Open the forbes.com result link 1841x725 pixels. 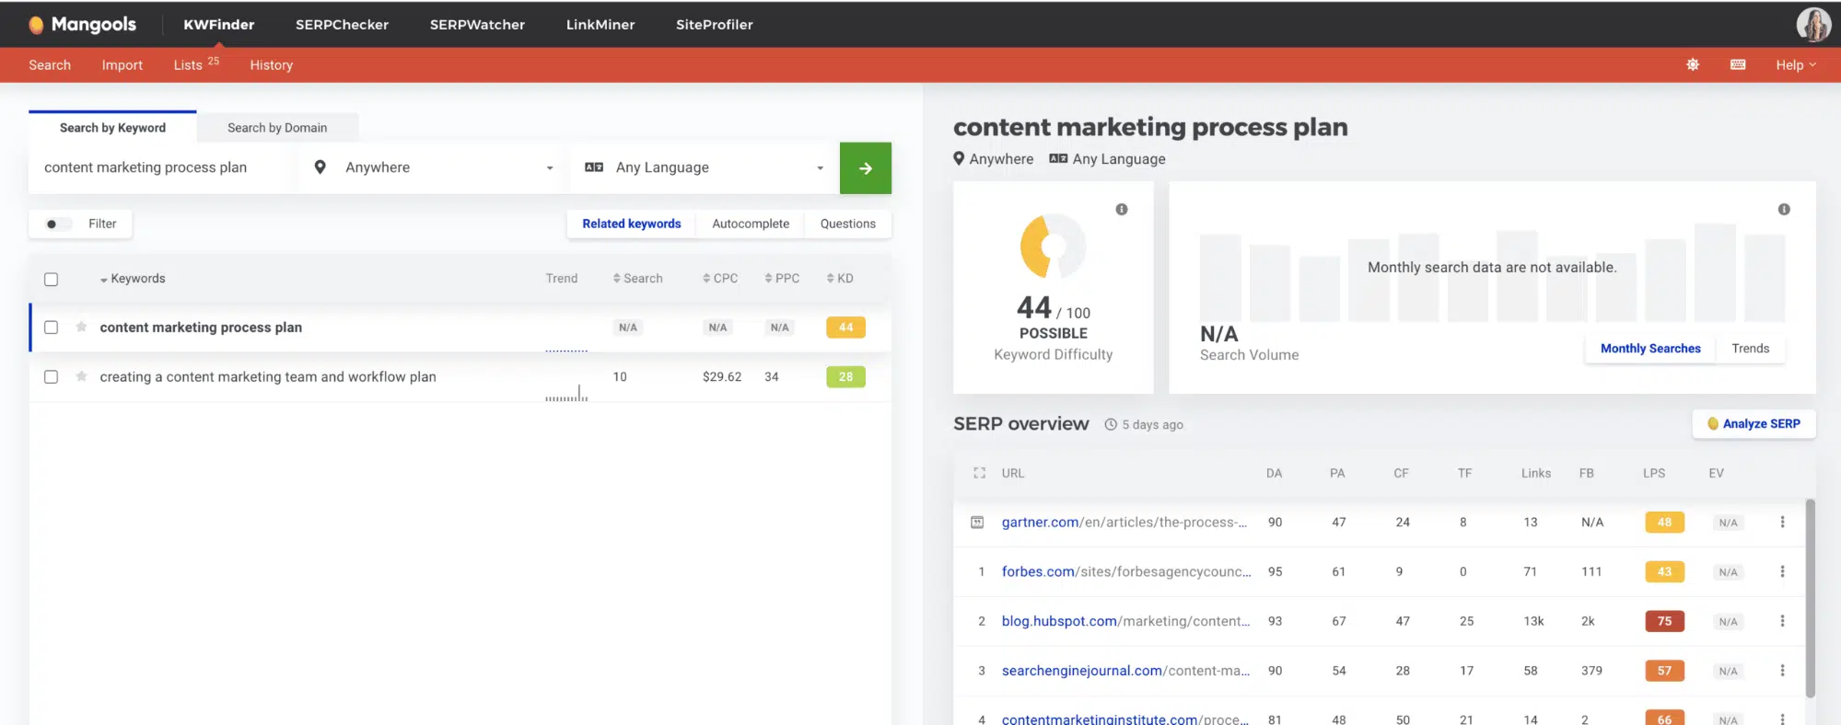point(1126,572)
